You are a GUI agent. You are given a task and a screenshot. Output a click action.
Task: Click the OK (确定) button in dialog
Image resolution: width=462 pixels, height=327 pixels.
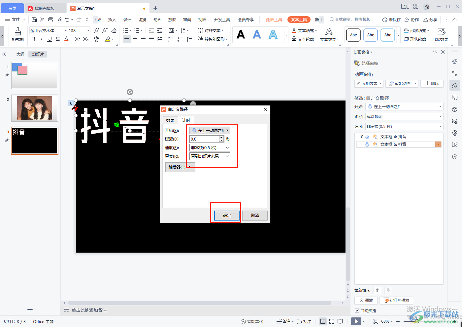pos(227,215)
